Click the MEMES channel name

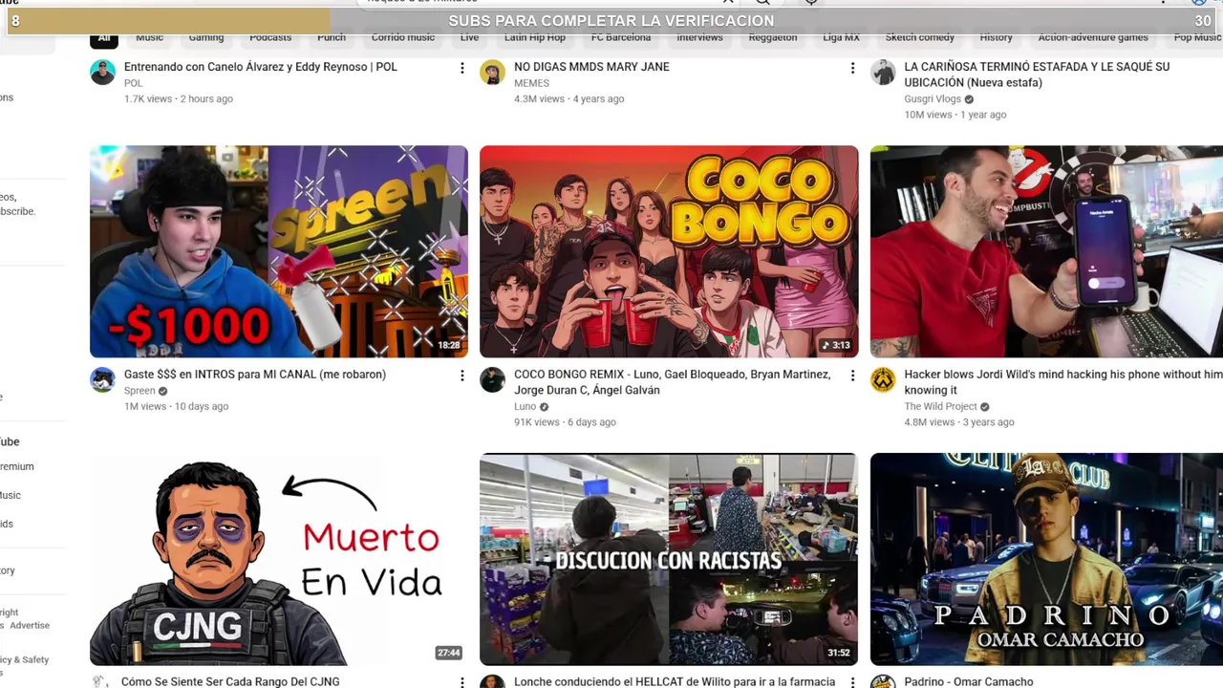(x=531, y=83)
